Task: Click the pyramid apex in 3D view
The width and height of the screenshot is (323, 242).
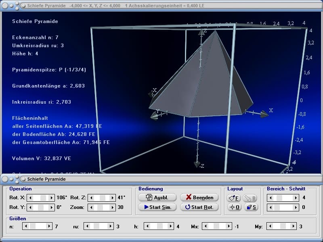Action: 215,31
